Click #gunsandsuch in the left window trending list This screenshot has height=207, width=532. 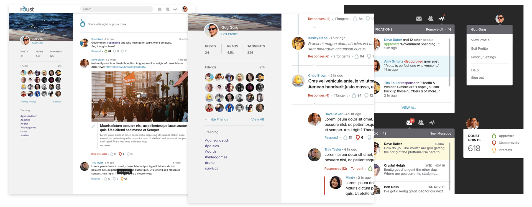point(29,116)
